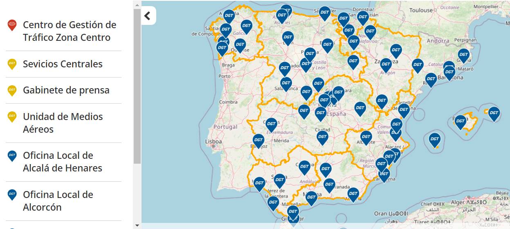510x229 pixels.
Task: Open Centro de Gestión de Tráfico Zona Centro
Action: 69,31
